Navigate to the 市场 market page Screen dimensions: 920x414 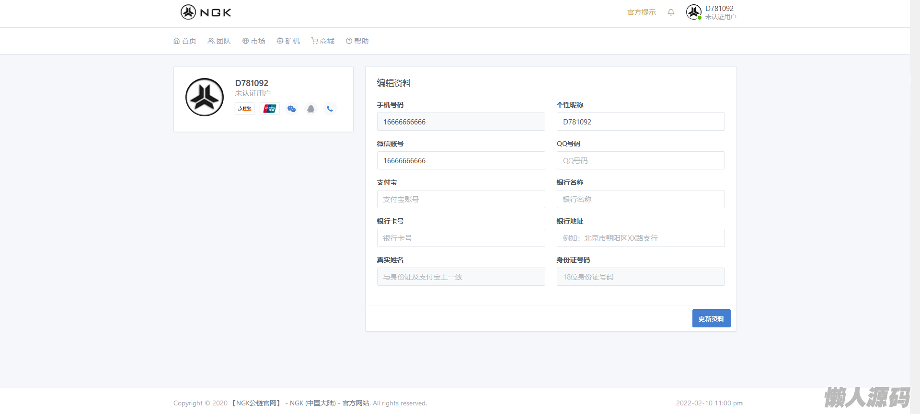254,41
